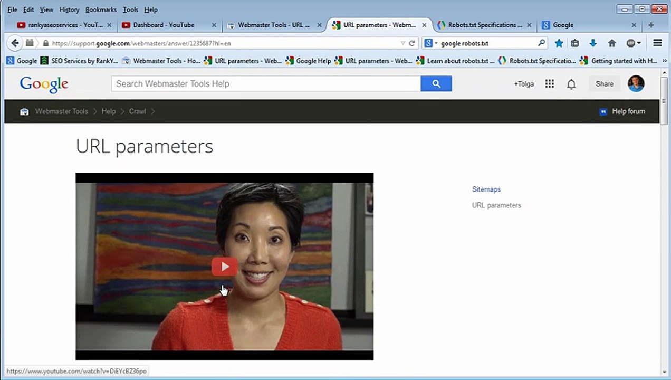Open the Google account profile picture

pos(636,83)
